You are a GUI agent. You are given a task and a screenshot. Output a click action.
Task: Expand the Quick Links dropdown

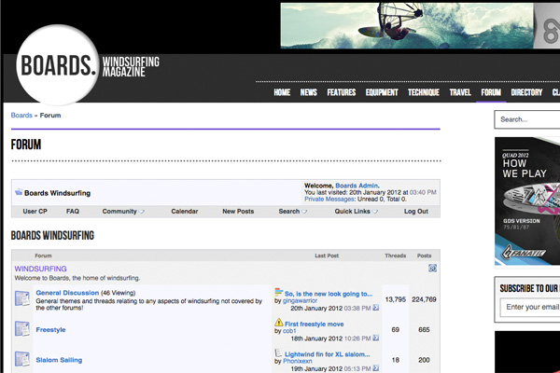(x=357, y=212)
